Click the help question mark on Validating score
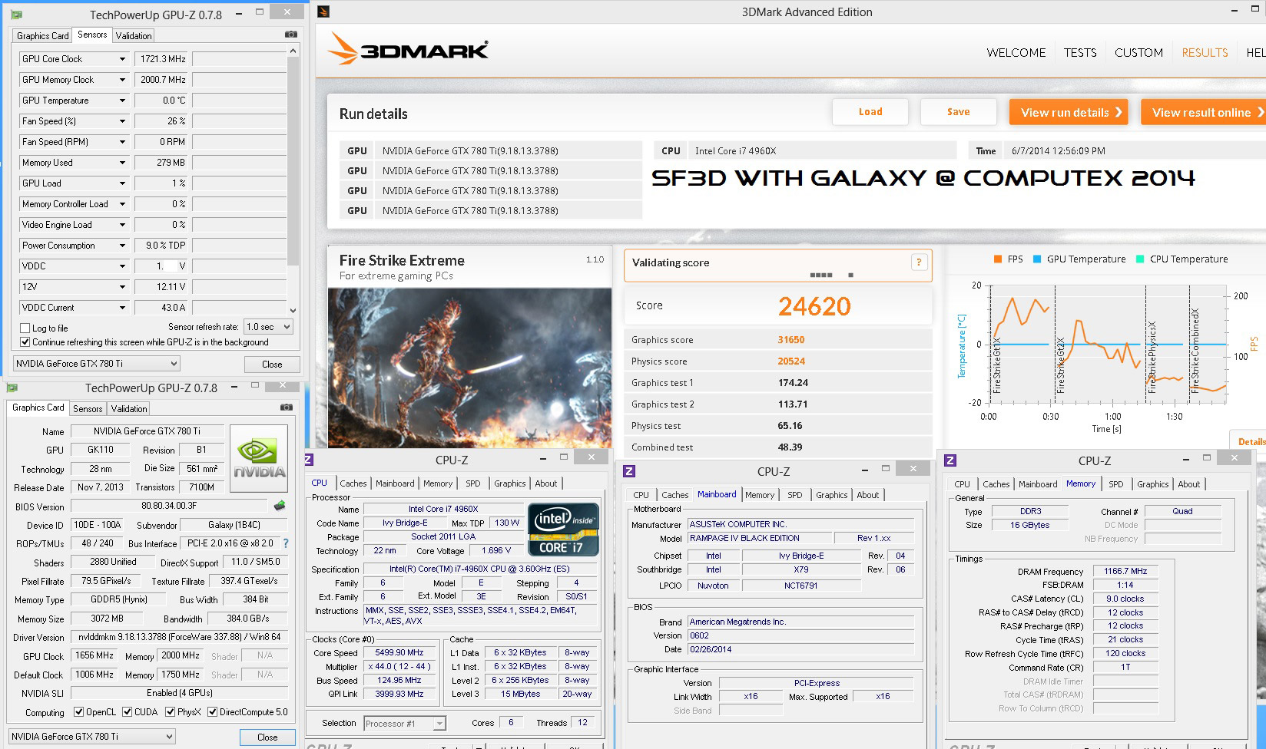1266x749 pixels. (x=918, y=262)
